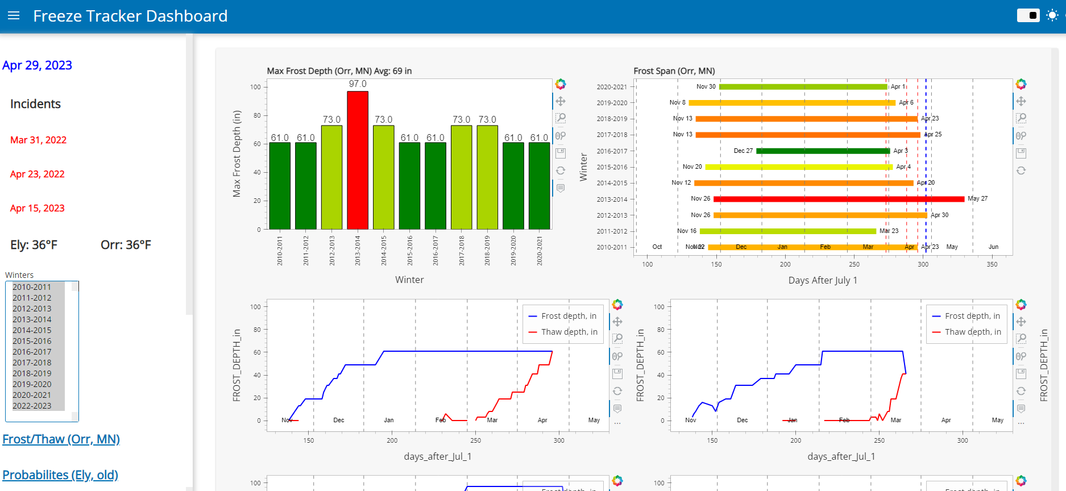Open the Probabilites (Ely, old) link
The width and height of the screenshot is (1066, 491).
pos(60,475)
